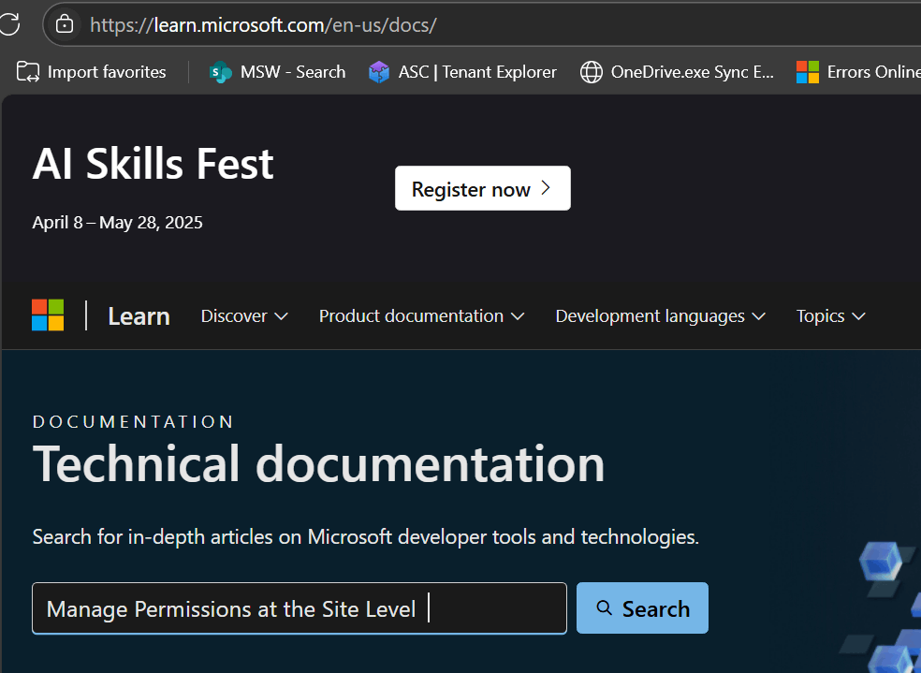Open MSW - Search favorite
The height and width of the screenshot is (673, 921).
[x=277, y=72]
